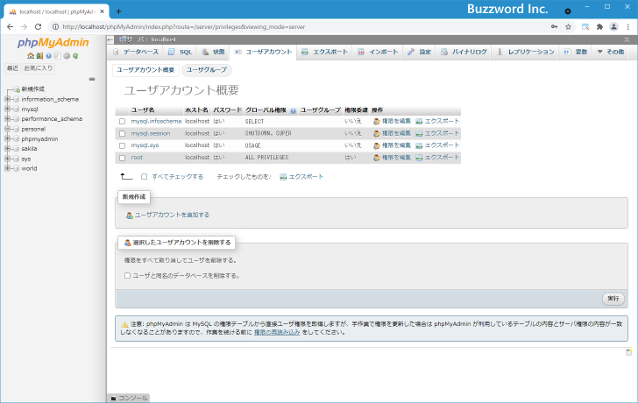Image resolution: width=638 pixels, height=403 pixels.
Task: Check the mysql.sys user checkbox
Action: (x=122, y=145)
